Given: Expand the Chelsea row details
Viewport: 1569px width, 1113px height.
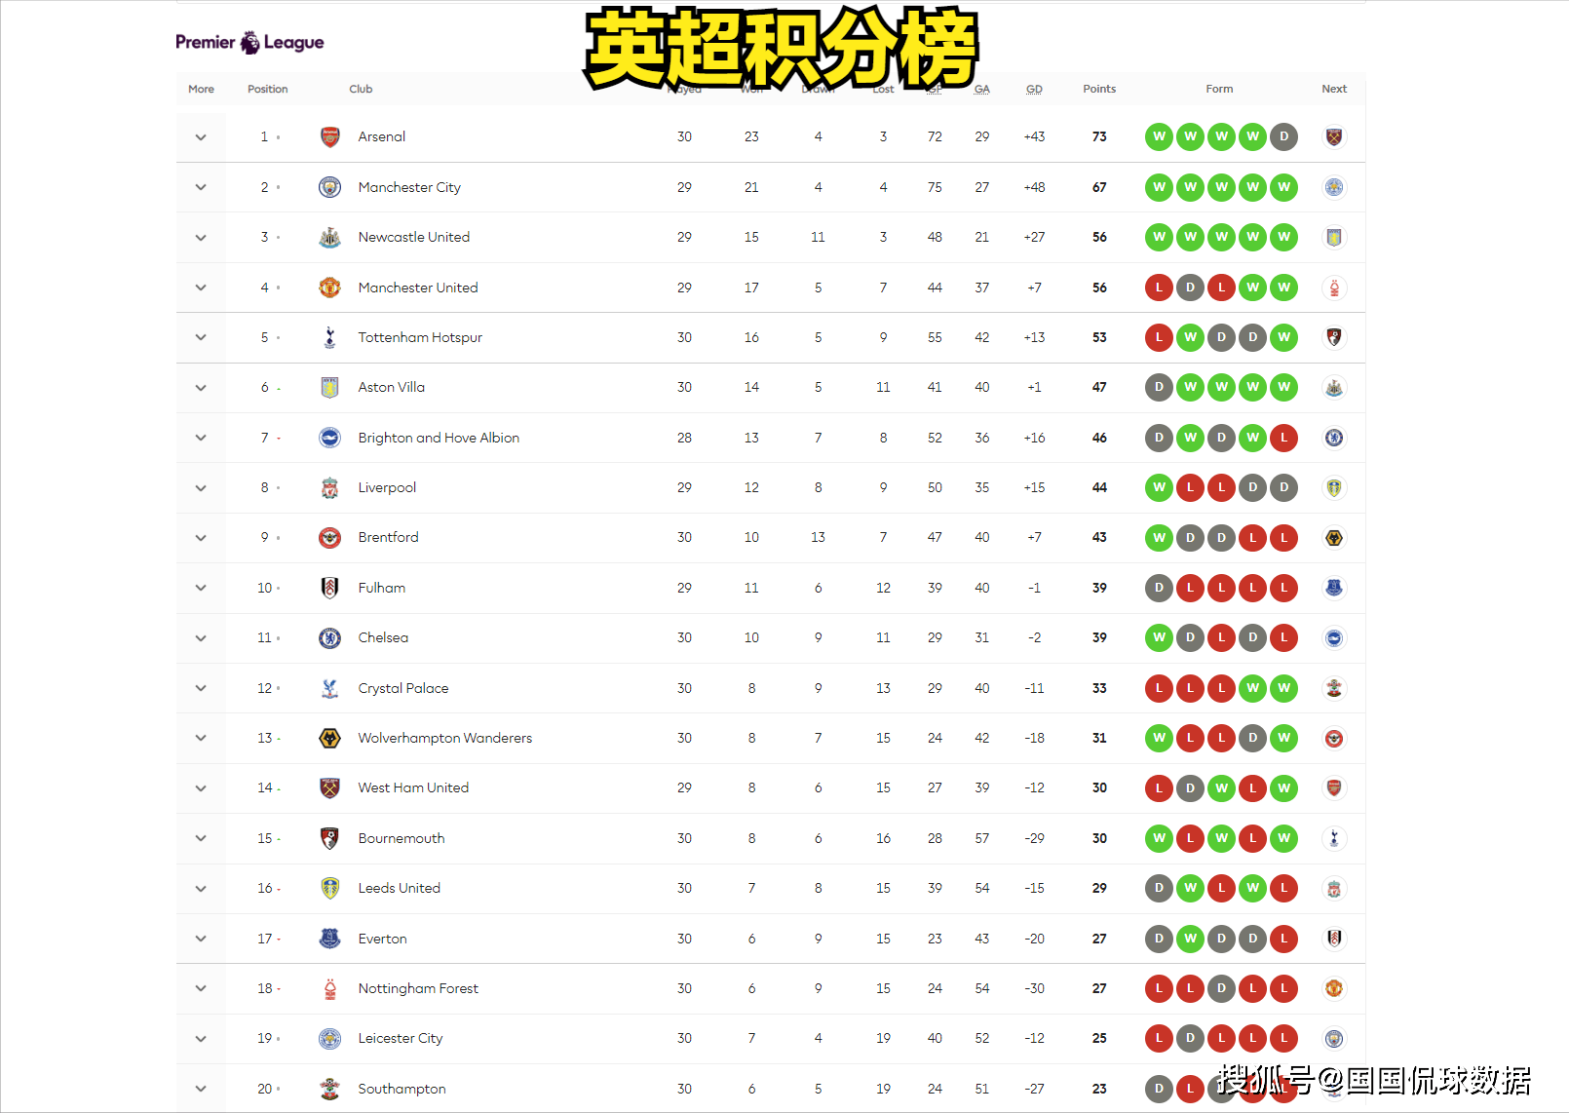Looking at the screenshot, I should (x=201, y=638).
